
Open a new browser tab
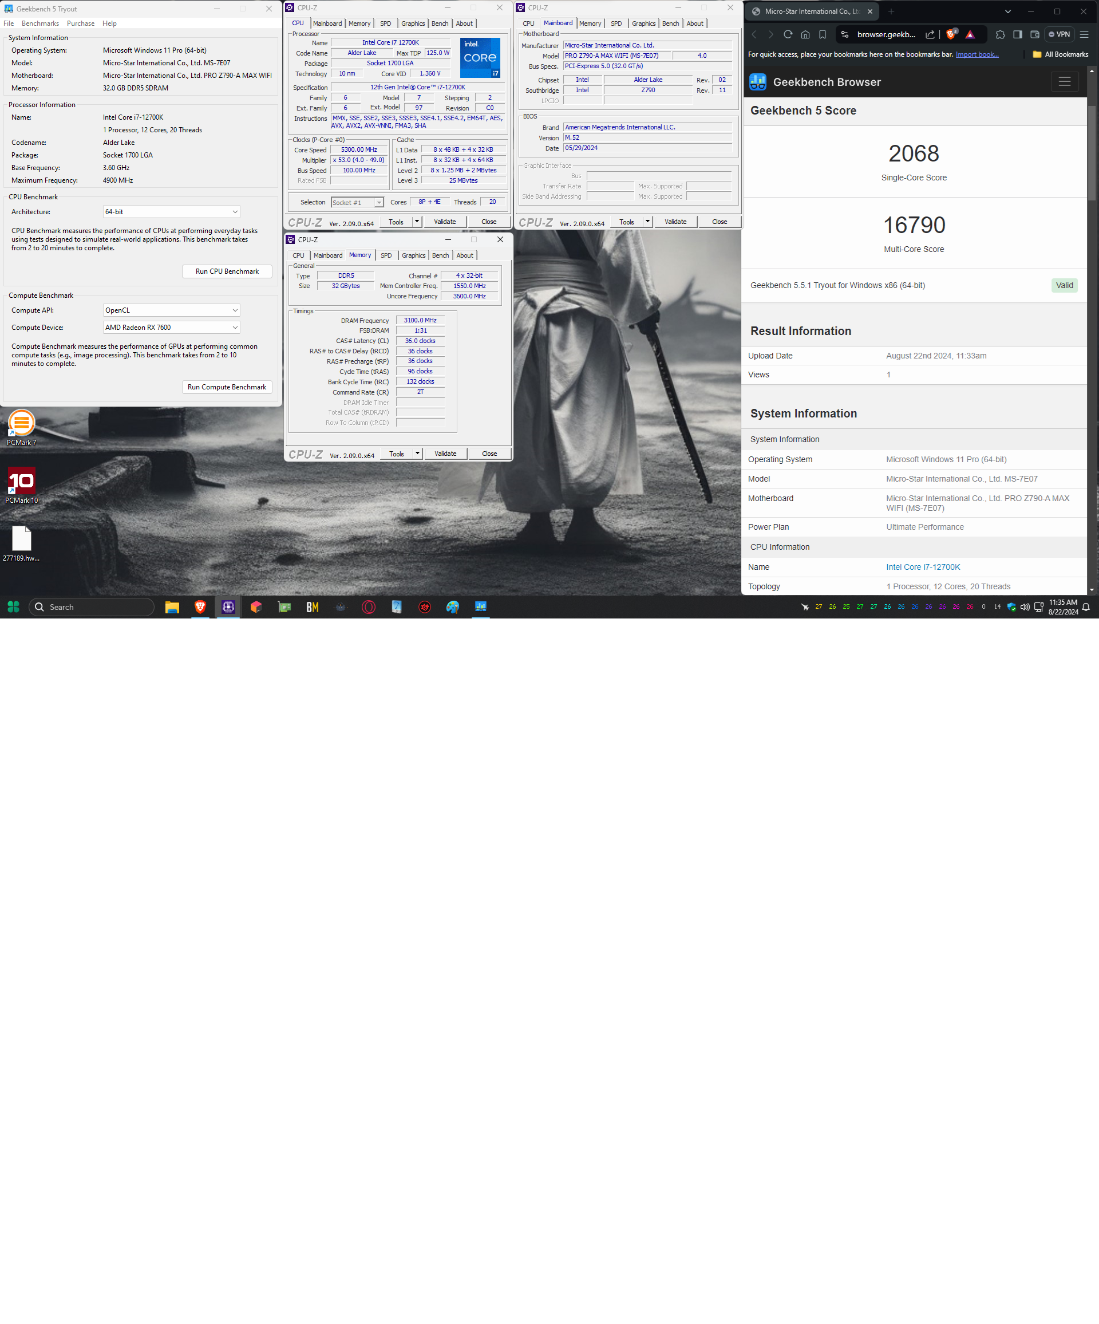pos(891,11)
